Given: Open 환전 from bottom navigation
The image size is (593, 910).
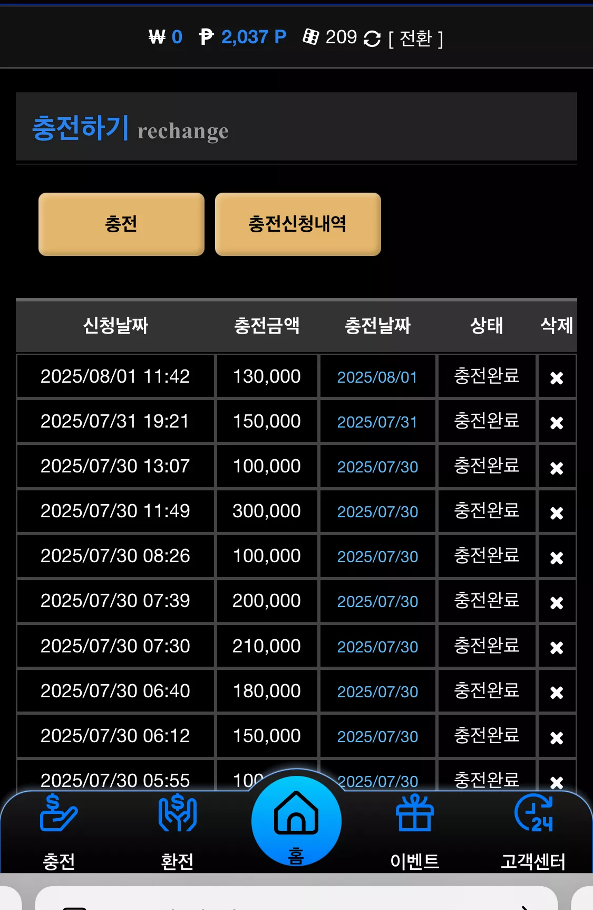Looking at the screenshot, I should [x=177, y=832].
